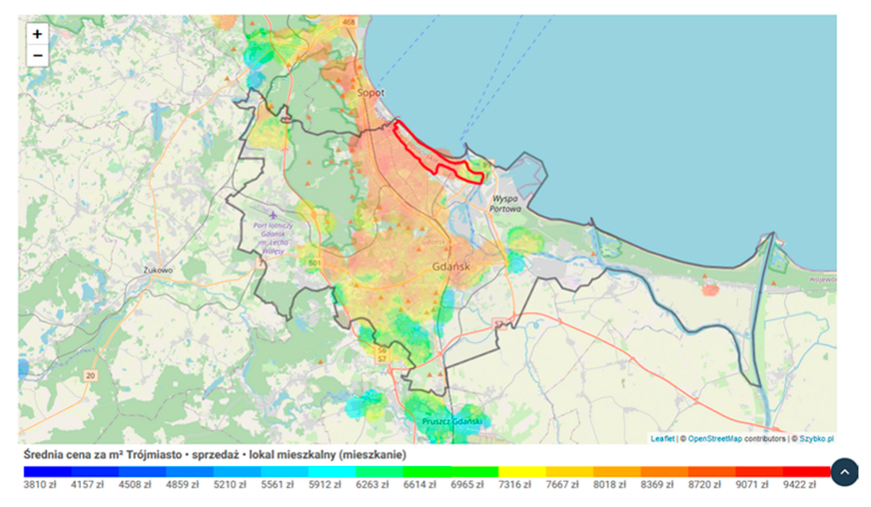Click the Pruszcz Gdański town label

click(451, 421)
